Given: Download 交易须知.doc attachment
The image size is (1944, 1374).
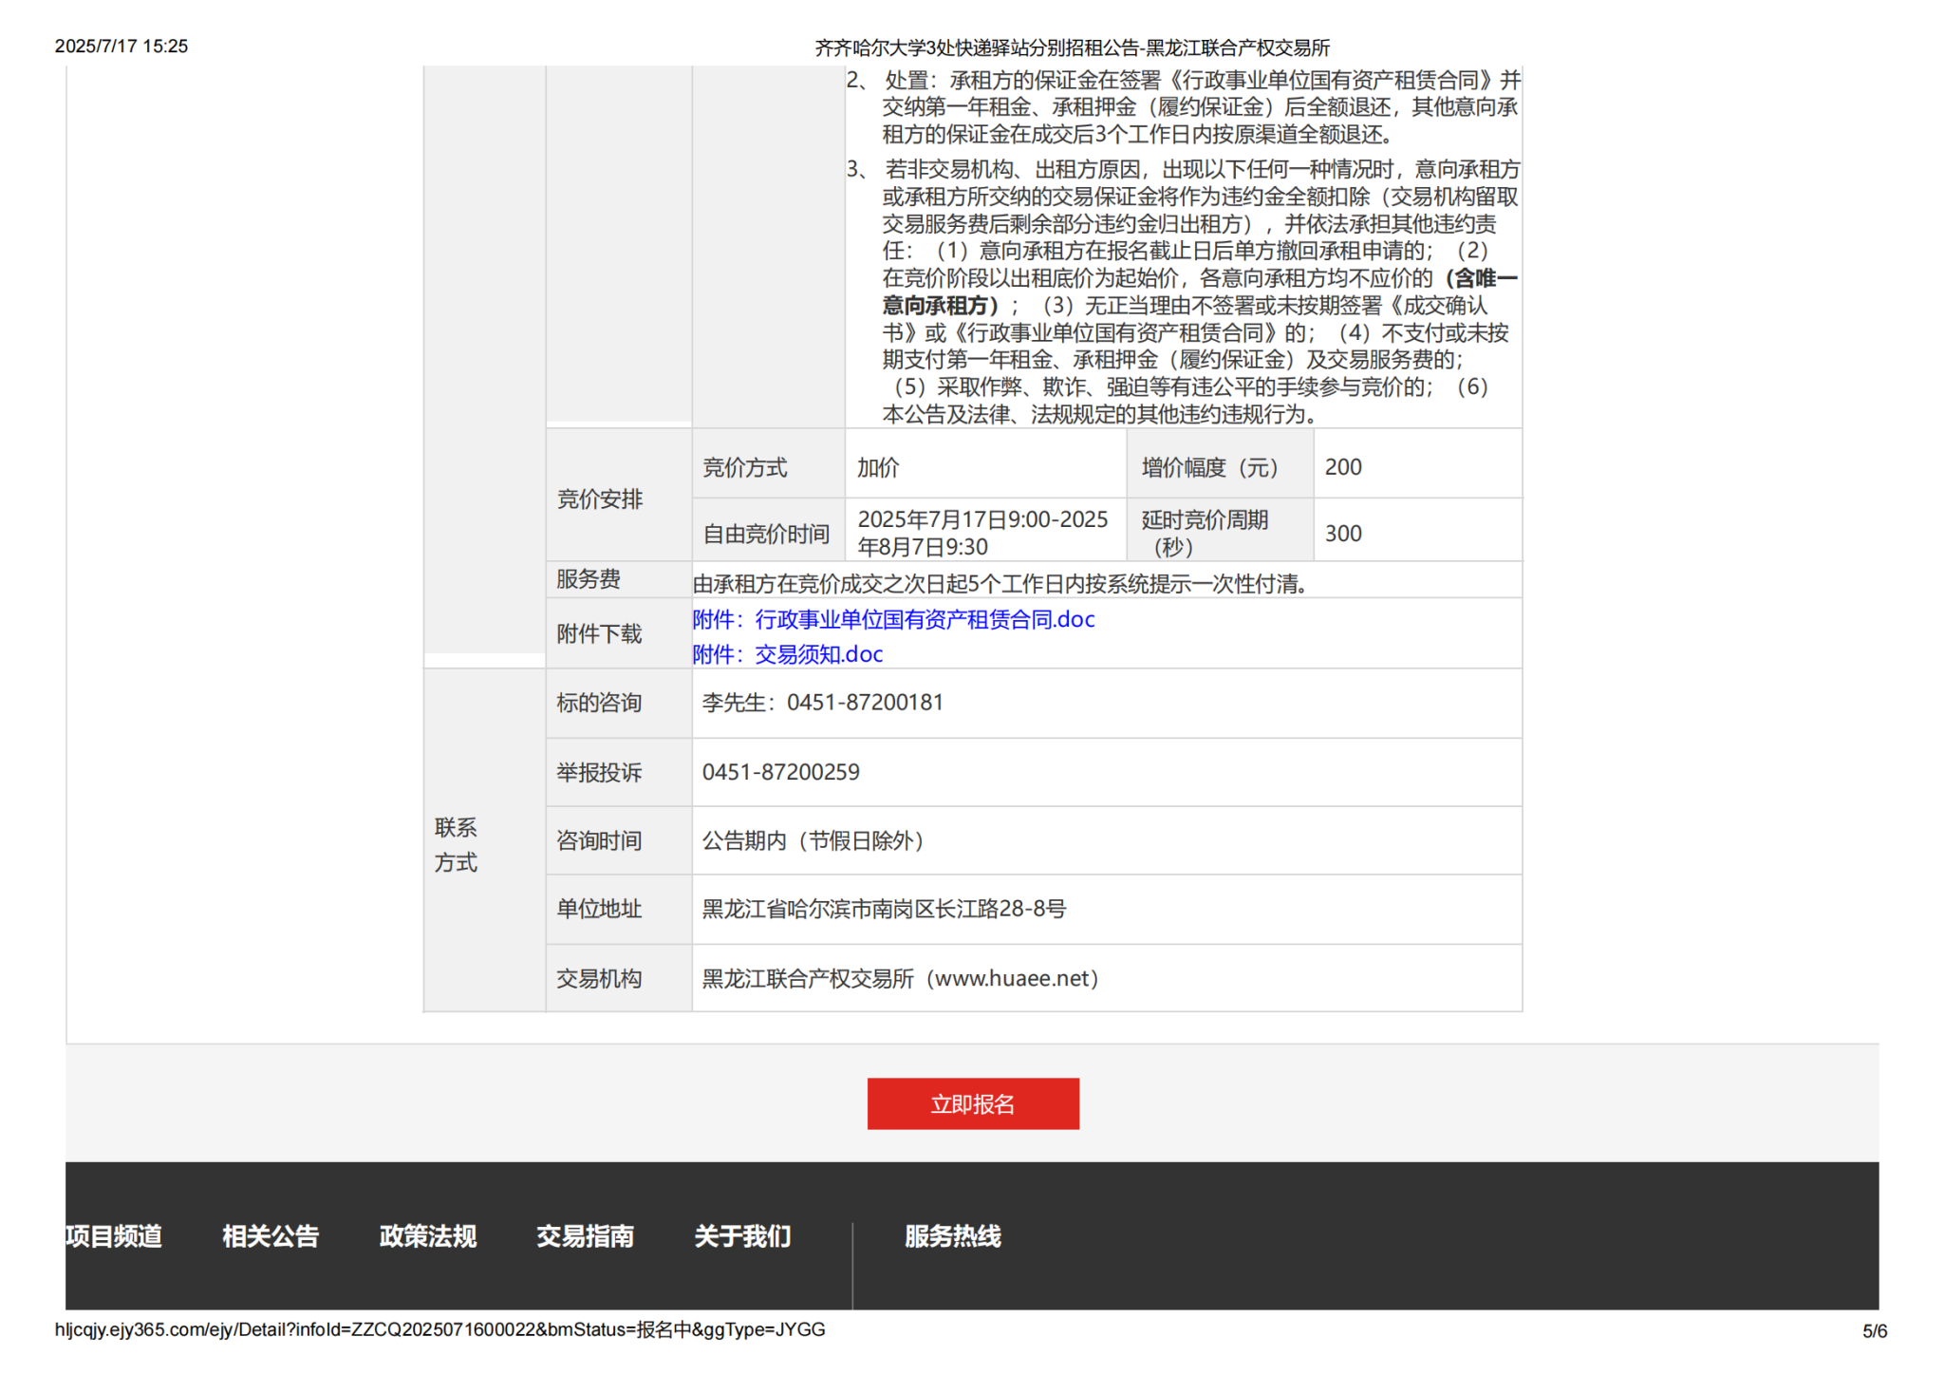Looking at the screenshot, I should click(787, 654).
